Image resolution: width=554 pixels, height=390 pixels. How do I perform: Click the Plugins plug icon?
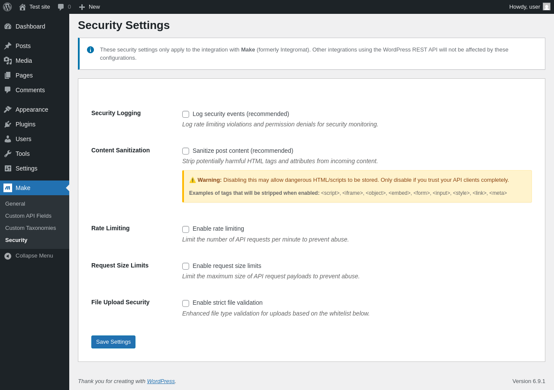[8, 124]
